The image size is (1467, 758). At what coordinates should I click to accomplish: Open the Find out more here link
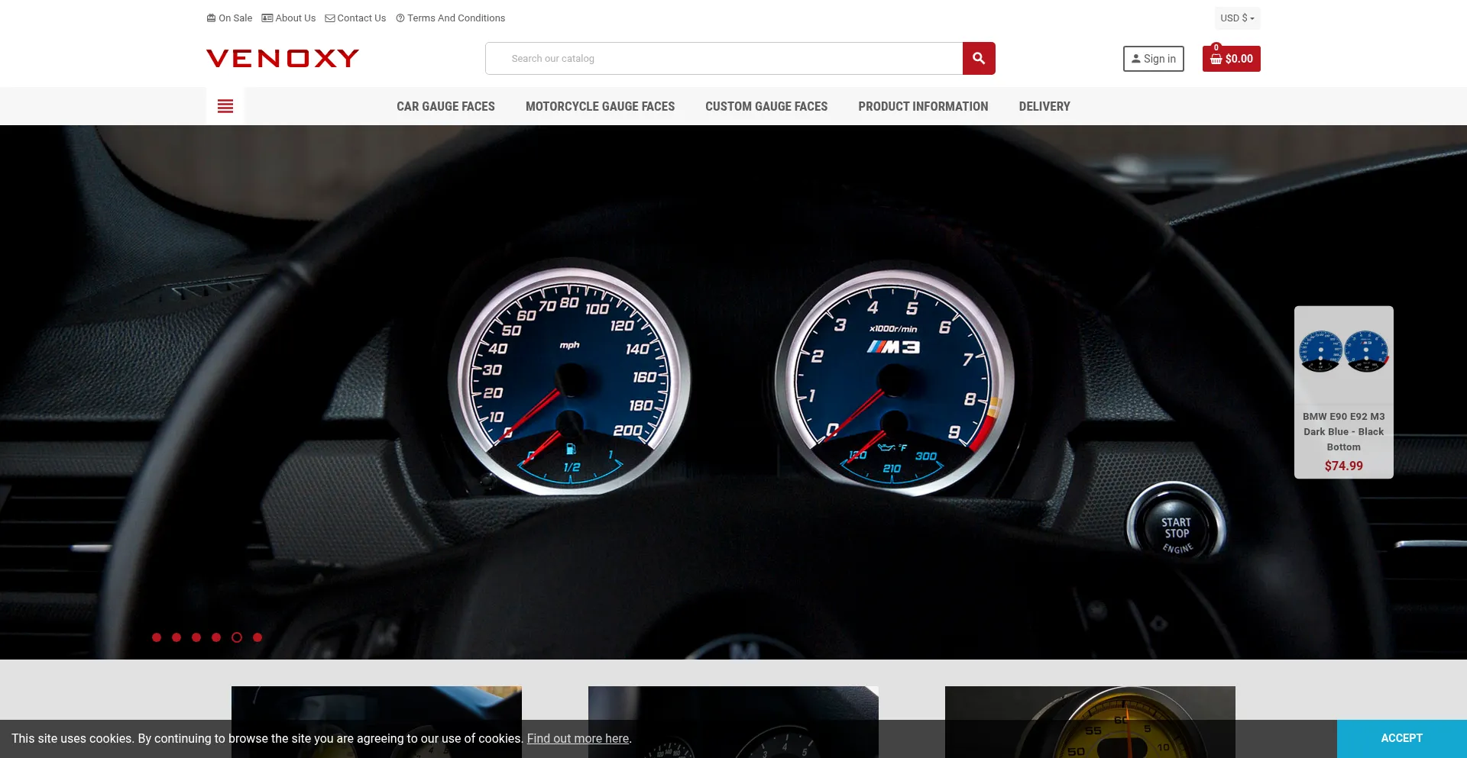578,738
